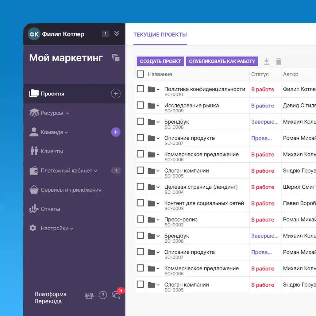Click the community users icon at bottom
Viewport: 316px width, 316px height.
coord(89,295)
